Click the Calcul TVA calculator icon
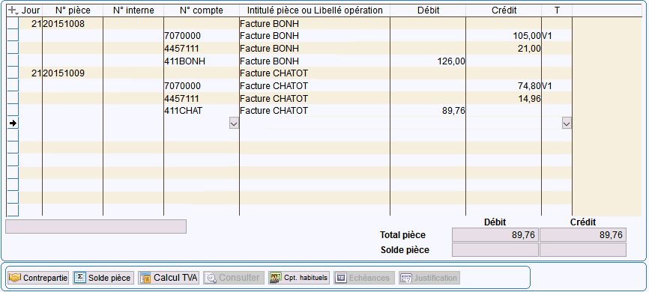 click(145, 278)
